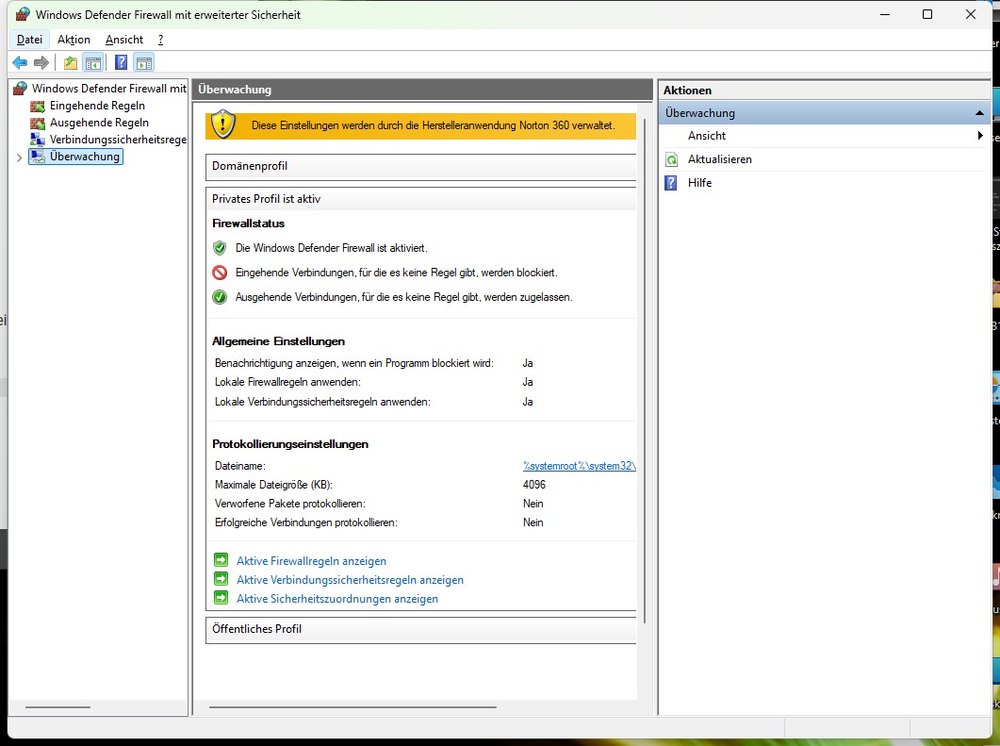Open Aktive Firewallregeln anzeigen link

tap(311, 561)
